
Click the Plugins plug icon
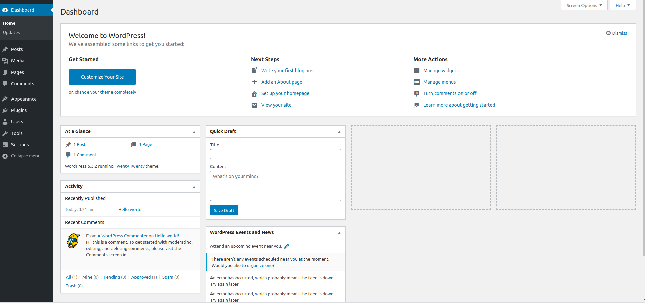5,110
